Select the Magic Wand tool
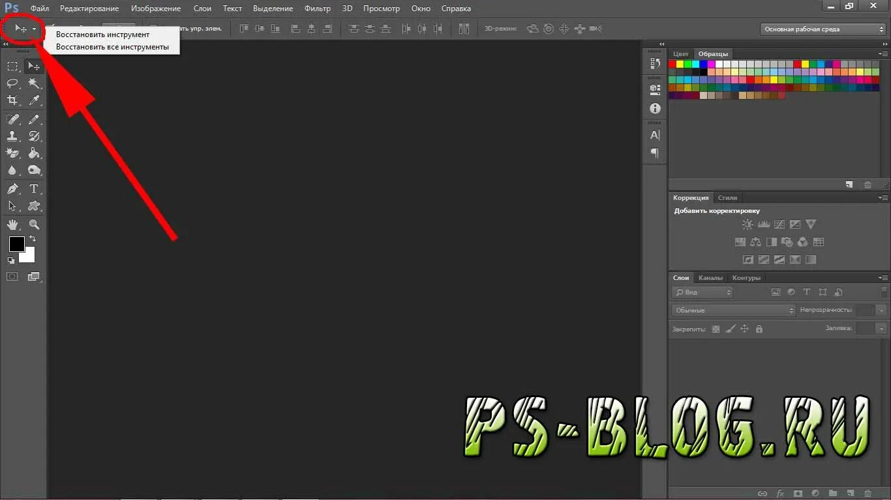The height and width of the screenshot is (500, 891). coord(34,83)
